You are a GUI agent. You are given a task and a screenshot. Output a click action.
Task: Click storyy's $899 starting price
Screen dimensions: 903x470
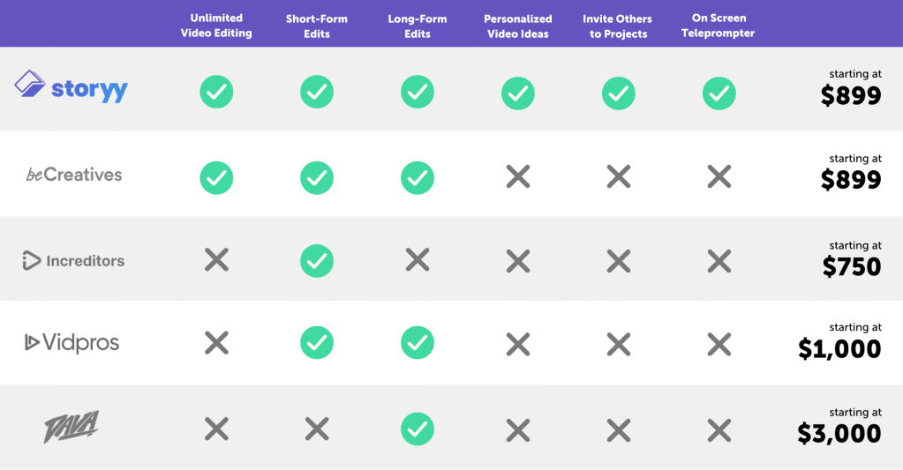point(851,95)
